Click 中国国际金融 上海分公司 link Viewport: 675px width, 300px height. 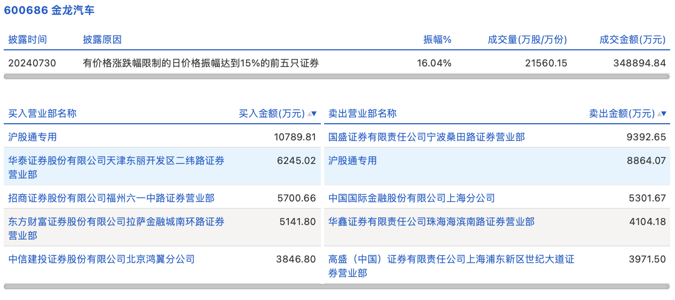coord(411,198)
